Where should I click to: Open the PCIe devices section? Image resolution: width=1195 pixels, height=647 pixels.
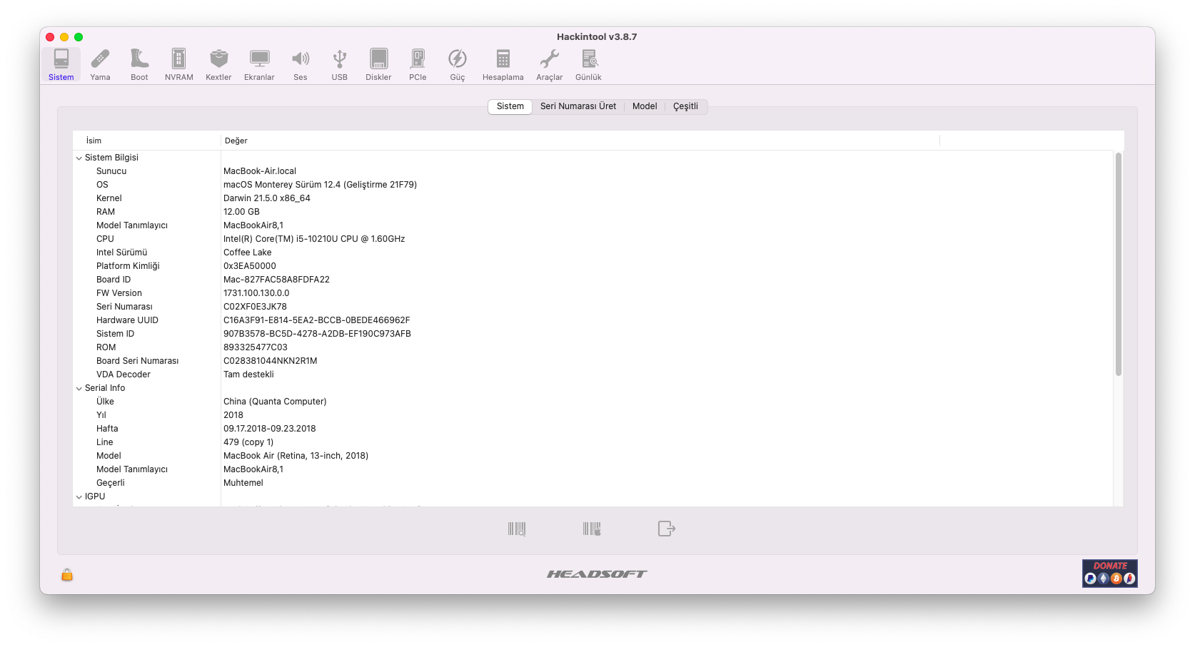pyautogui.click(x=418, y=65)
